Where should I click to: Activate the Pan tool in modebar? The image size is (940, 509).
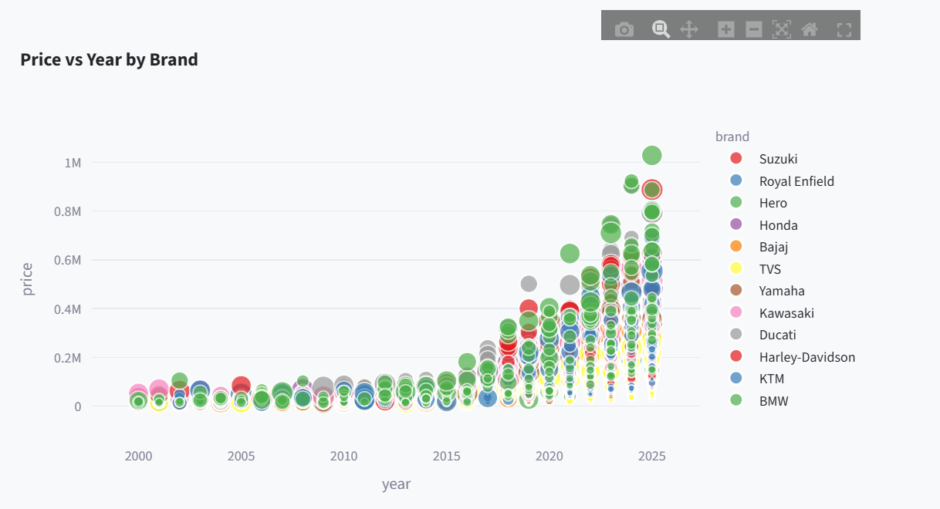coord(689,29)
